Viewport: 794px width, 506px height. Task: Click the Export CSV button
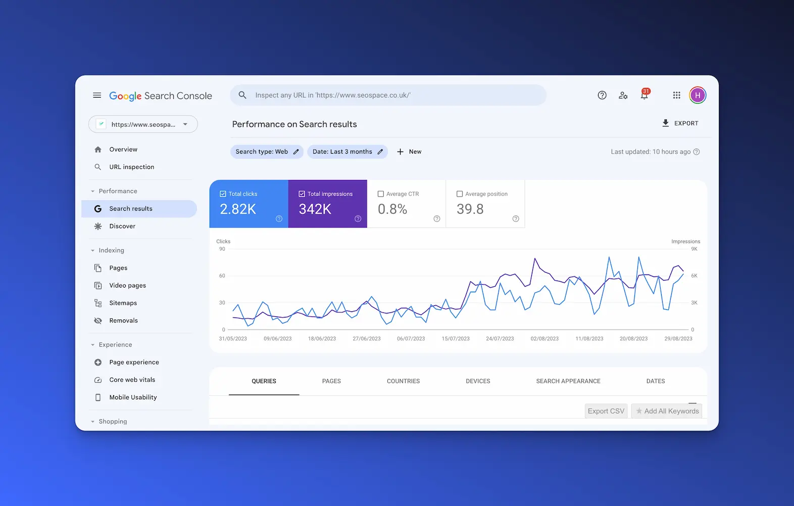pos(606,411)
